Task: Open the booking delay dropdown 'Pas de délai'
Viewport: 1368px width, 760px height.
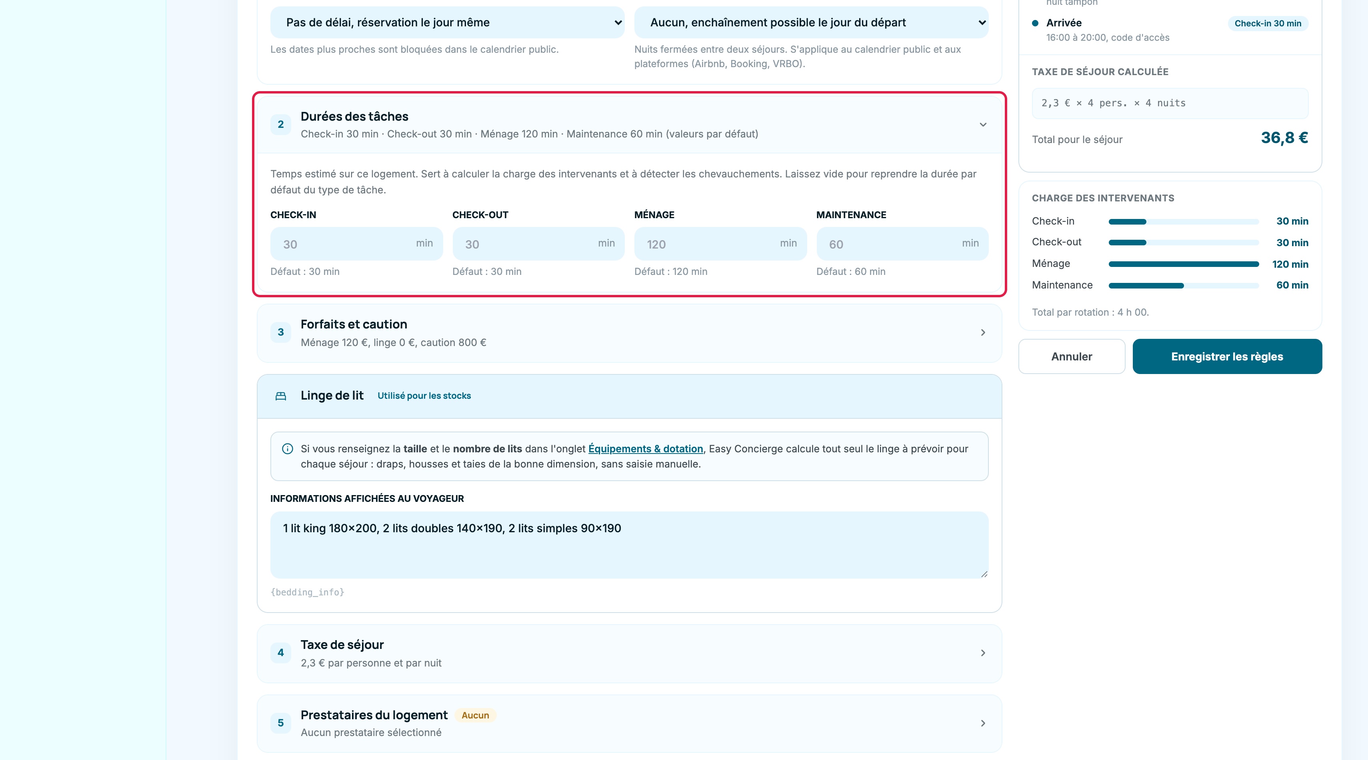Action: pos(447,22)
